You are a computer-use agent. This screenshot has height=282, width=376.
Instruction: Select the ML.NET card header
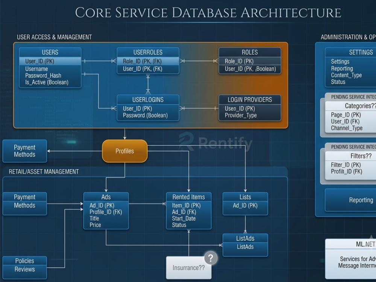[350, 244]
